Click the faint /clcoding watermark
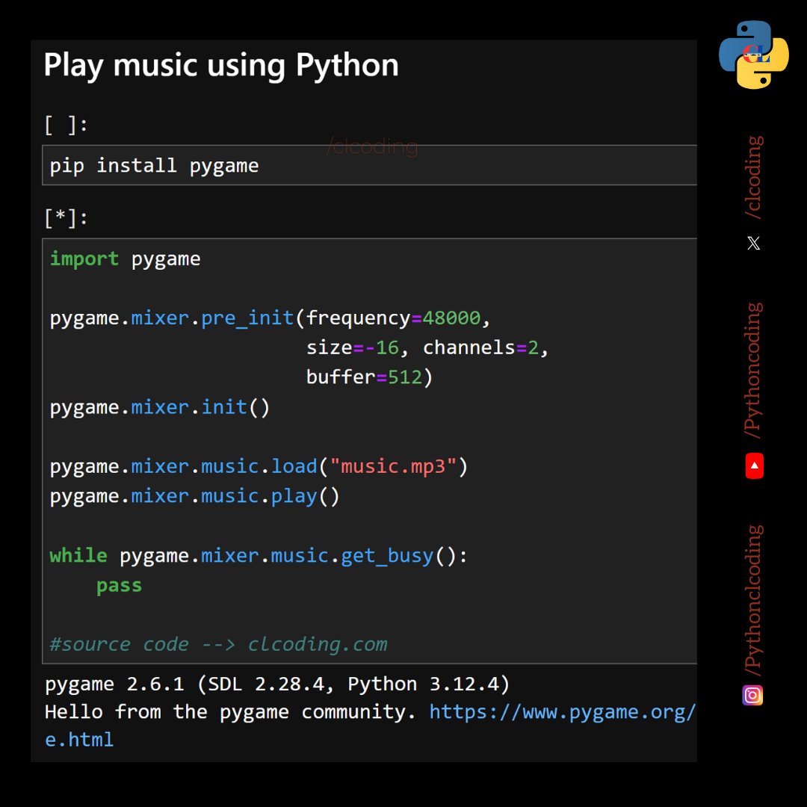The image size is (807, 807). pyautogui.click(x=372, y=146)
